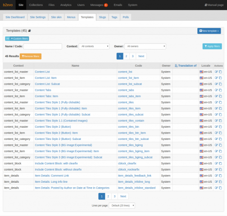
Task: Edit Content Tiles Style 1 (Fully clickable) template
Action: pos(216,102)
